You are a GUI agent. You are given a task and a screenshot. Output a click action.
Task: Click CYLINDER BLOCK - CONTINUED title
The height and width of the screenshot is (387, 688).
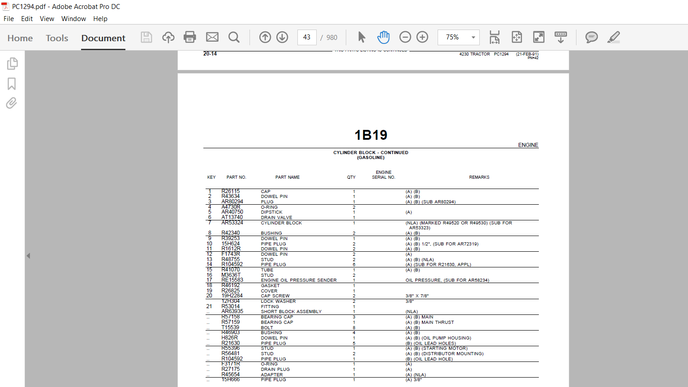[x=370, y=153]
